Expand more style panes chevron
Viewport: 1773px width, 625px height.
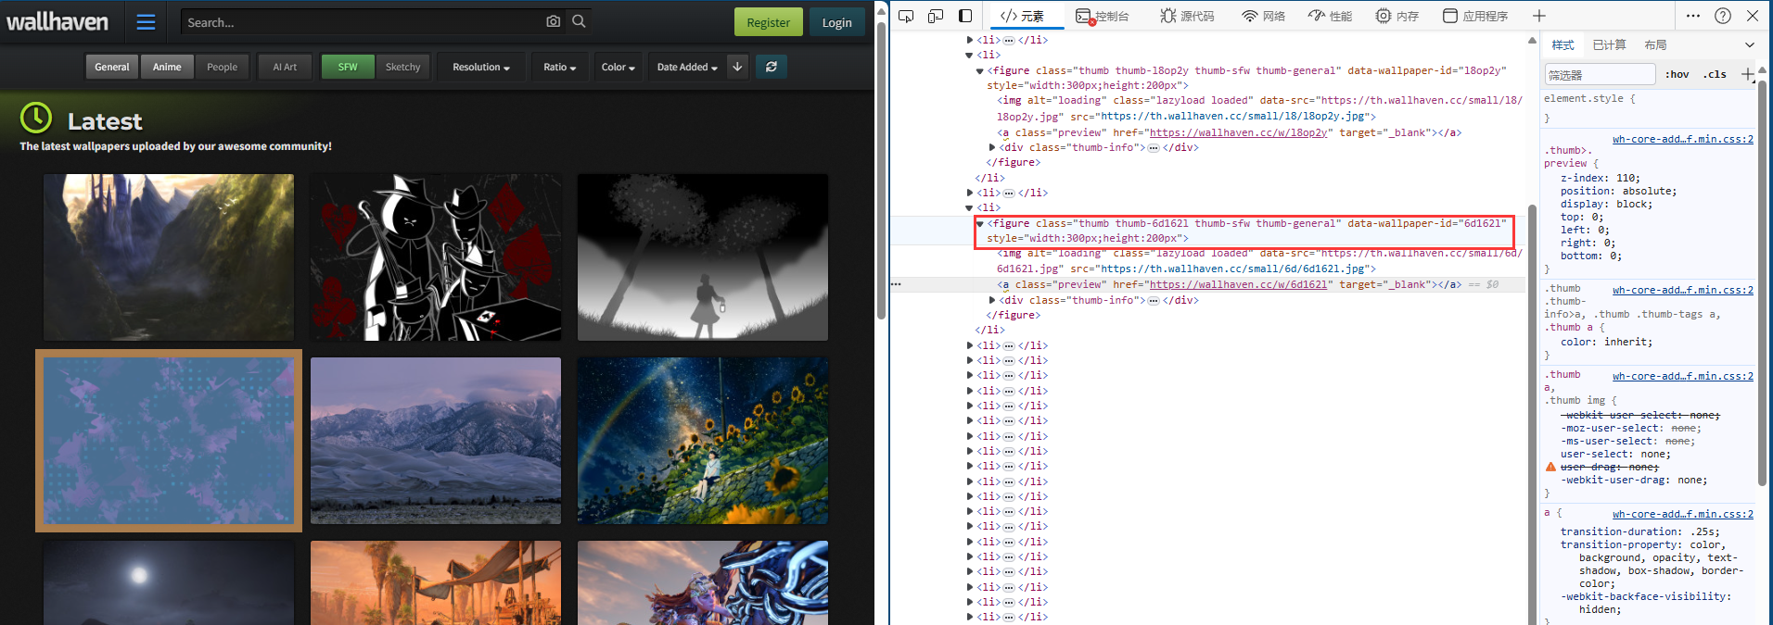coord(1750,44)
